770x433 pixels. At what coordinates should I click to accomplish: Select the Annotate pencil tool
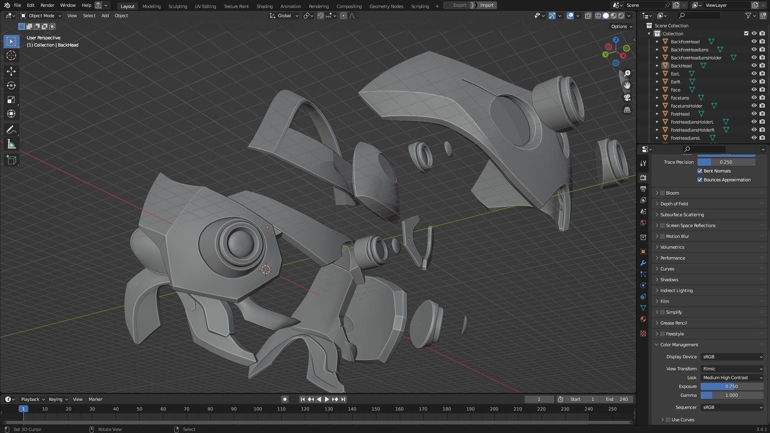point(11,130)
